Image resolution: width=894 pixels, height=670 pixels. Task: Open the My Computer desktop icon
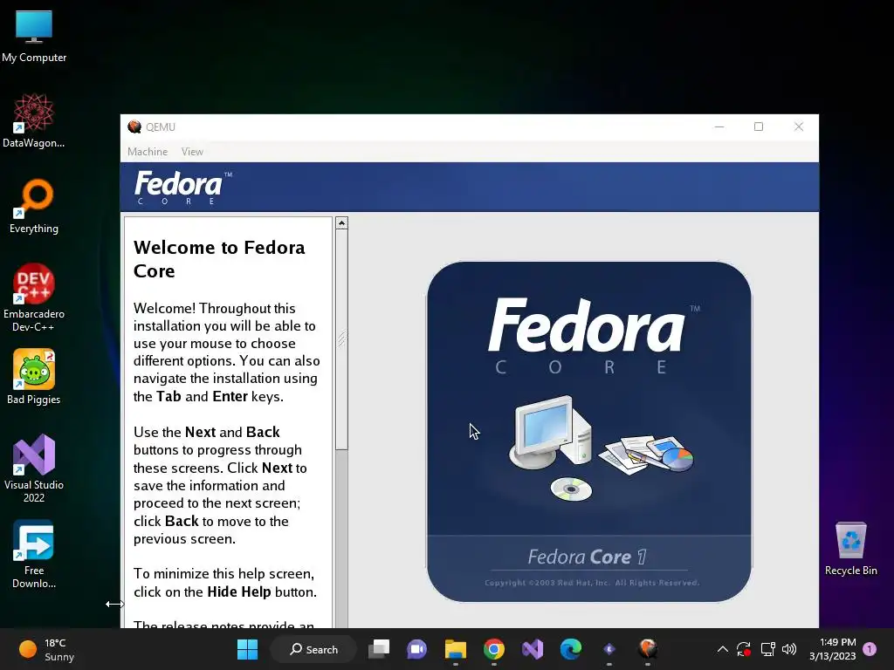click(x=34, y=37)
